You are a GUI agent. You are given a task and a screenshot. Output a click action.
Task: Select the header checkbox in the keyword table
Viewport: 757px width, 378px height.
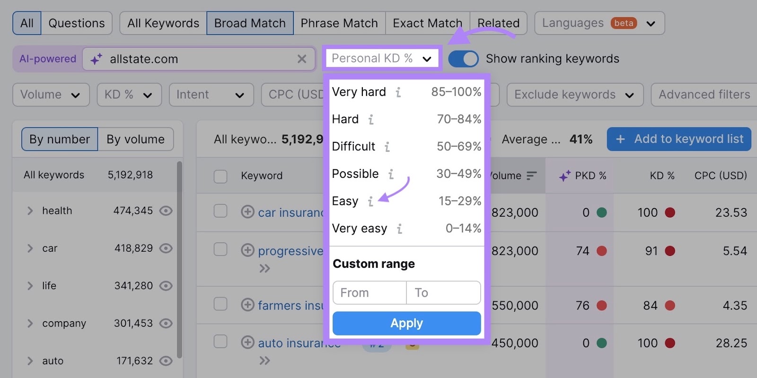(x=220, y=176)
